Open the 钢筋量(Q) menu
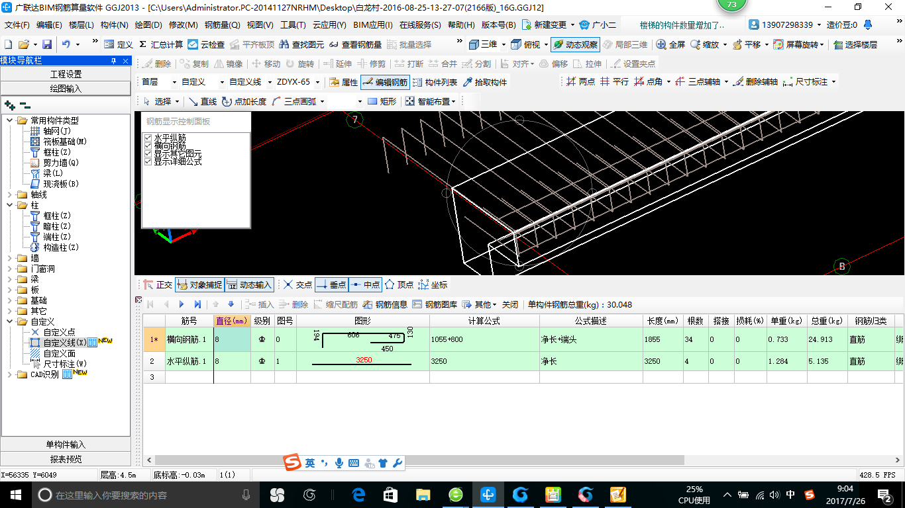This screenshot has width=905, height=508. pyautogui.click(x=222, y=25)
